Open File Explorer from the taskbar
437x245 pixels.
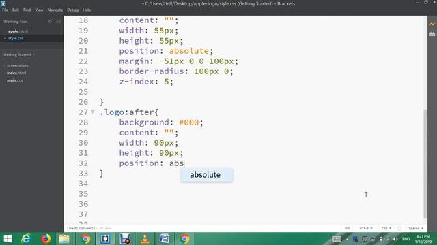[x=64, y=239]
